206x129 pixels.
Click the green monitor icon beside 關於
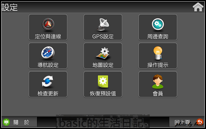click(x=6, y=122)
